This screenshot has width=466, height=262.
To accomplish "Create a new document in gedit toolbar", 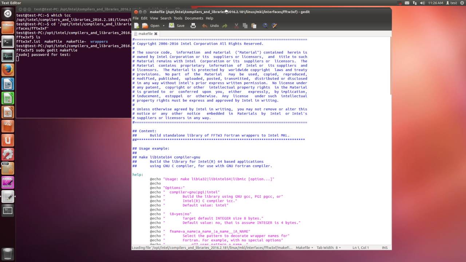I will pyautogui.click(x=137, y=25).
